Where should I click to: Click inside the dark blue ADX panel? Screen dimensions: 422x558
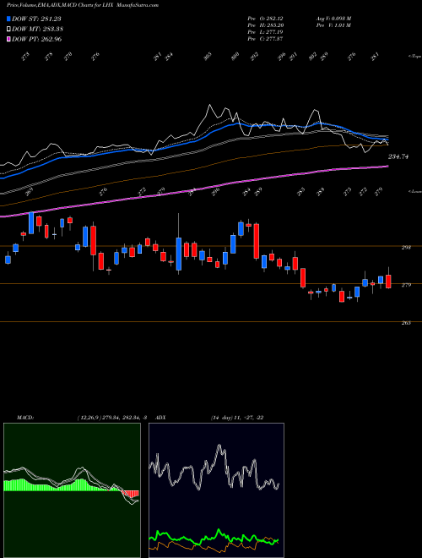tap(216, 490)
